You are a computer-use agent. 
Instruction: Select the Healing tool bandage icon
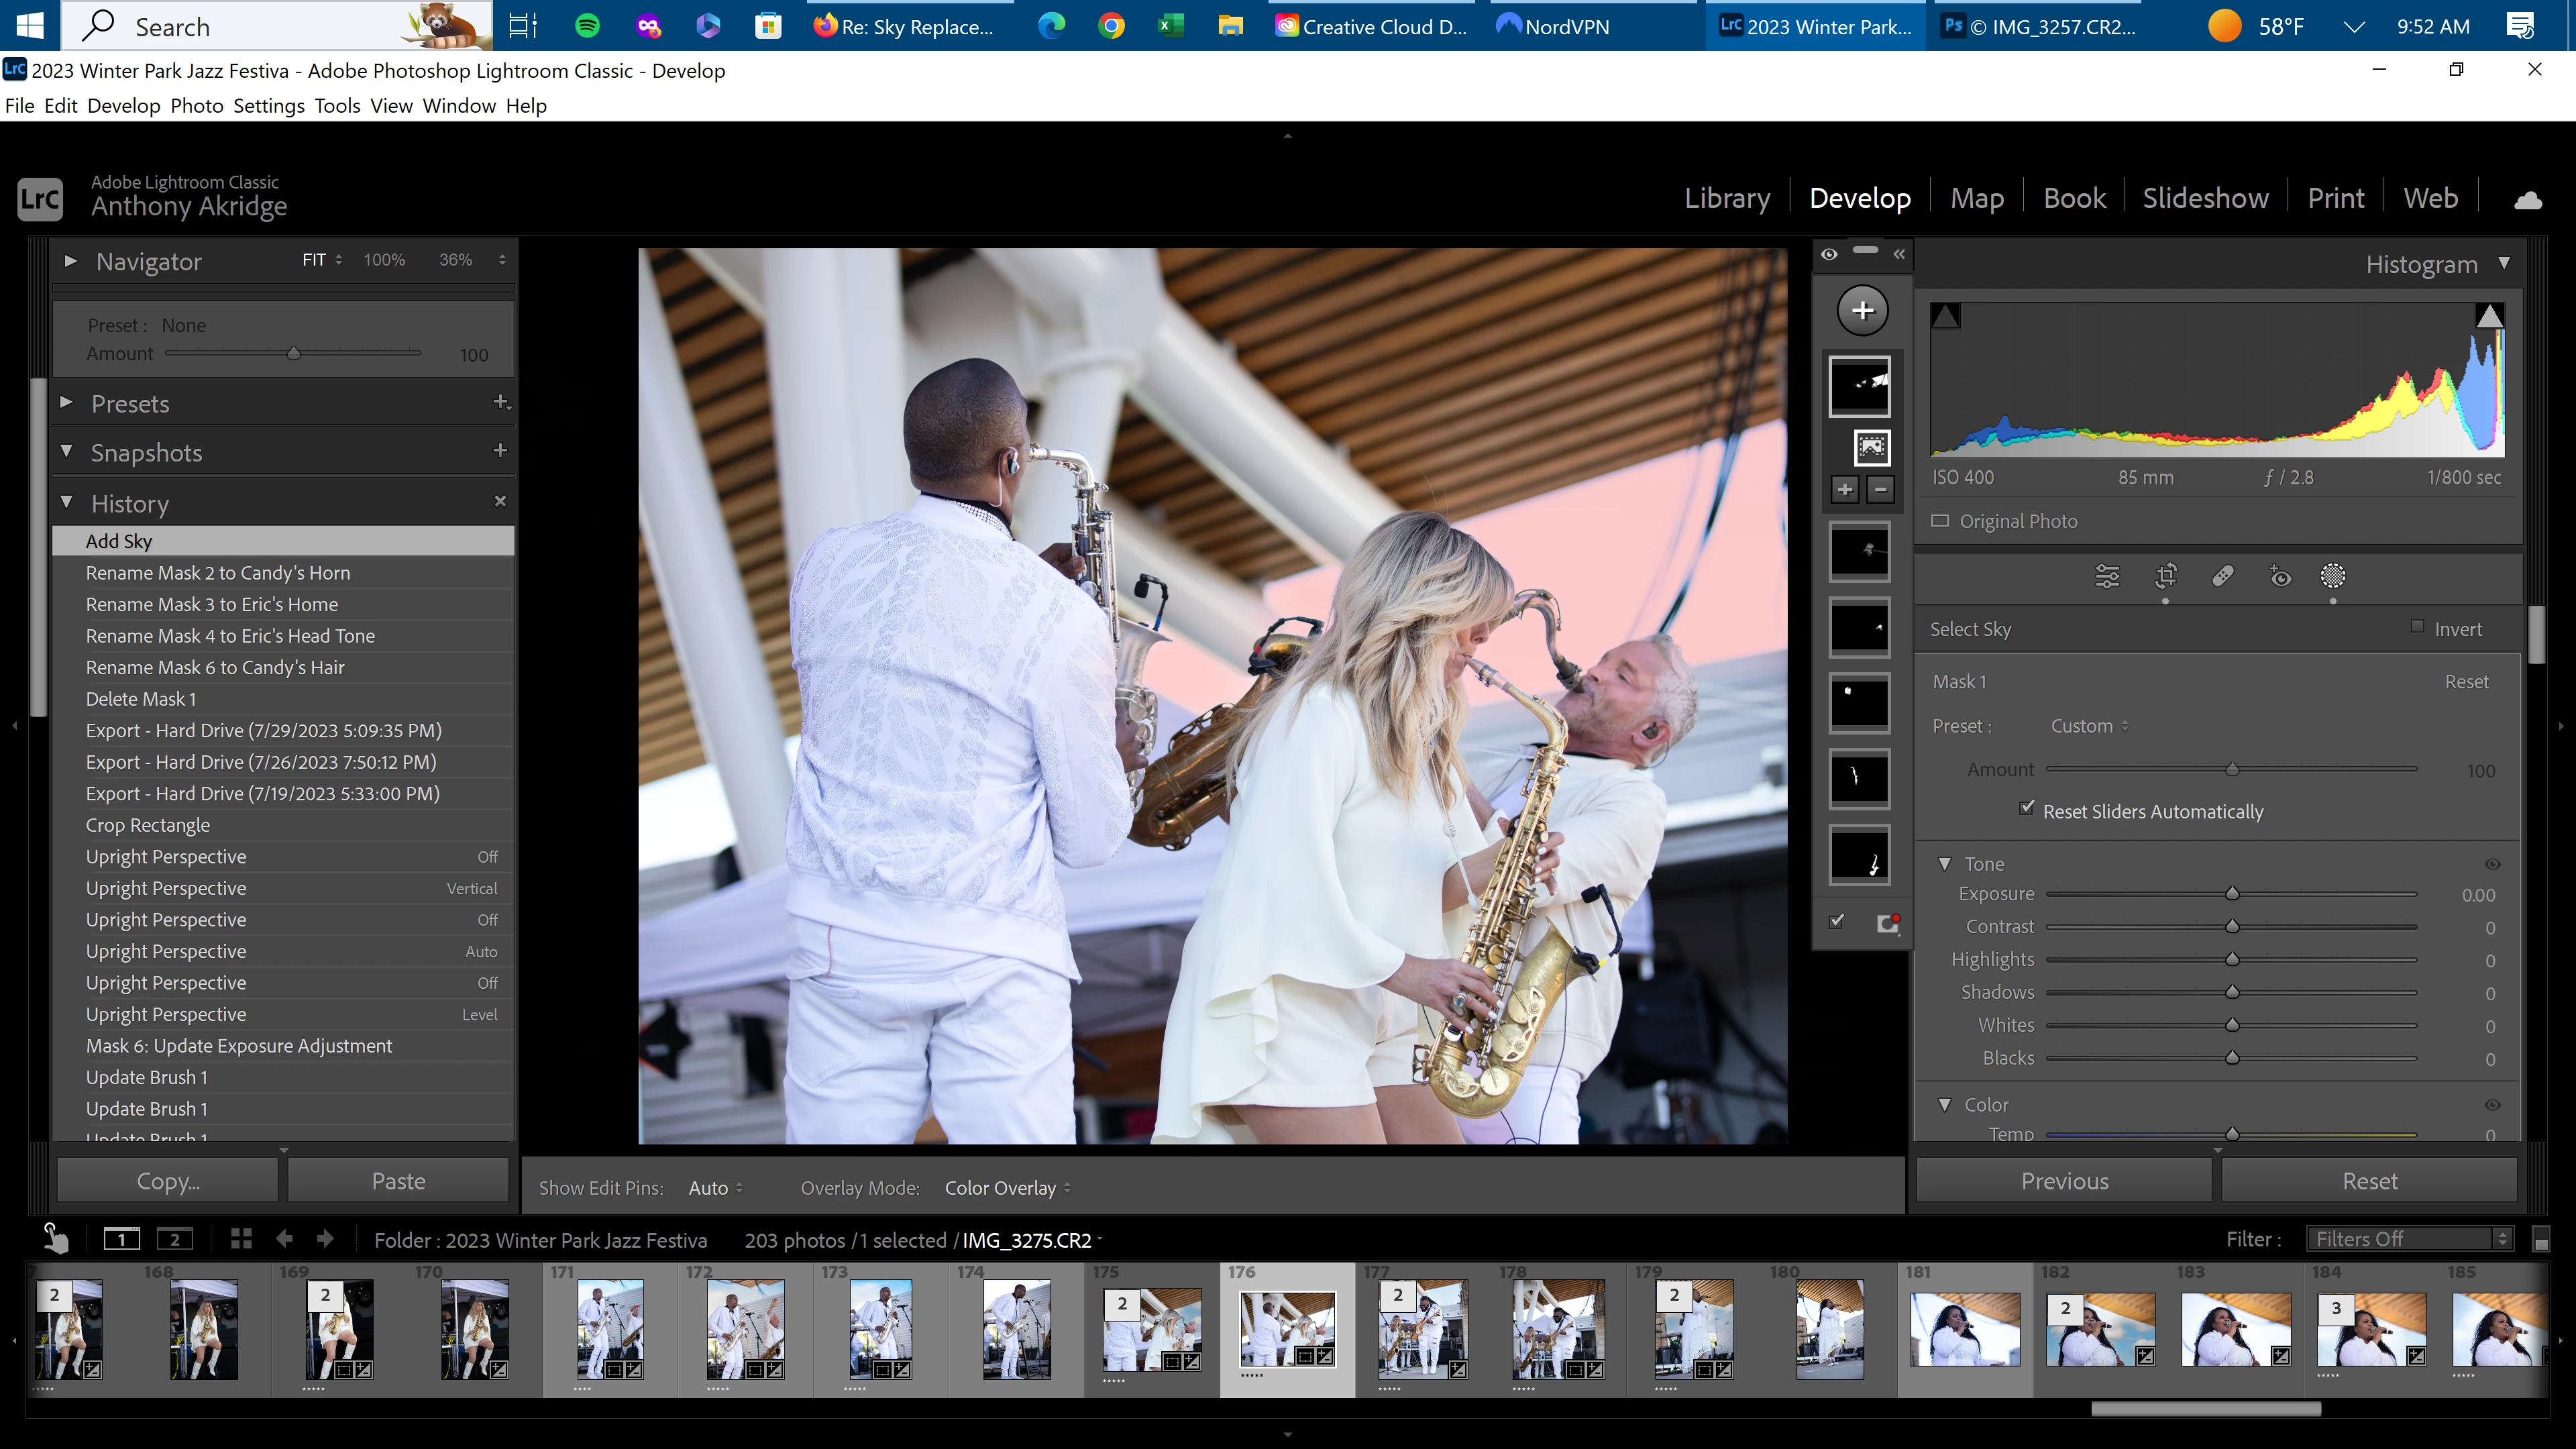click(2222, 576)
